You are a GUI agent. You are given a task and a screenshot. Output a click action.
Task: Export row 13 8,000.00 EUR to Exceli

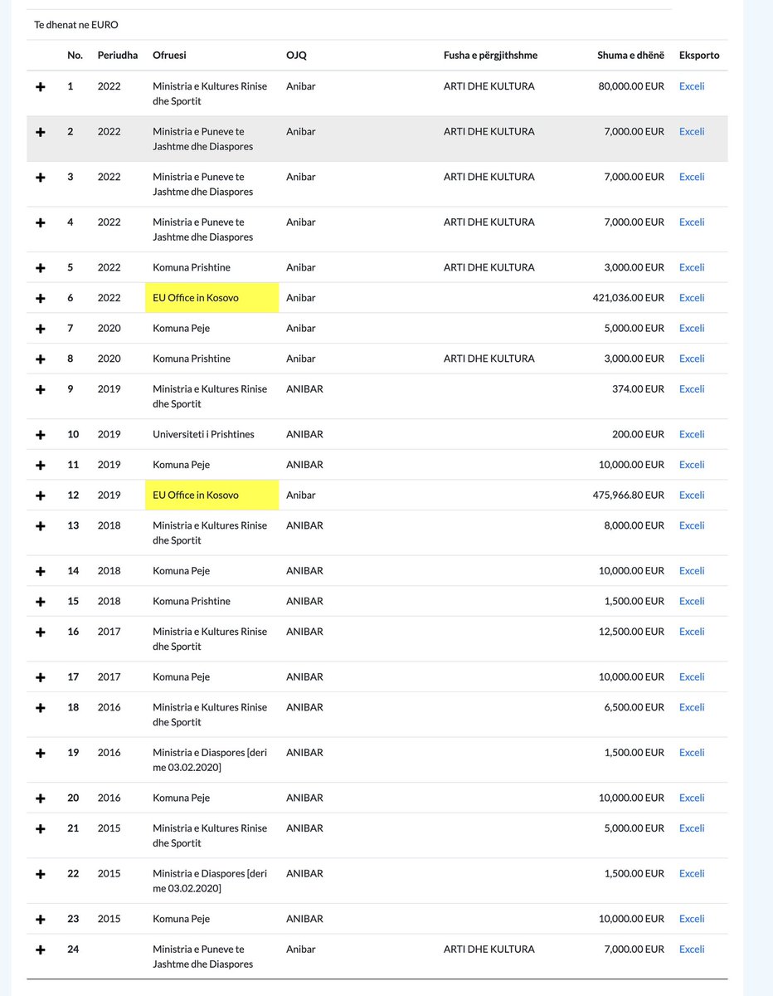[692, 525]
